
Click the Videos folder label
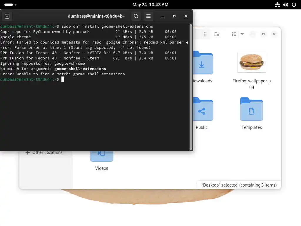[x=101, y=168]
